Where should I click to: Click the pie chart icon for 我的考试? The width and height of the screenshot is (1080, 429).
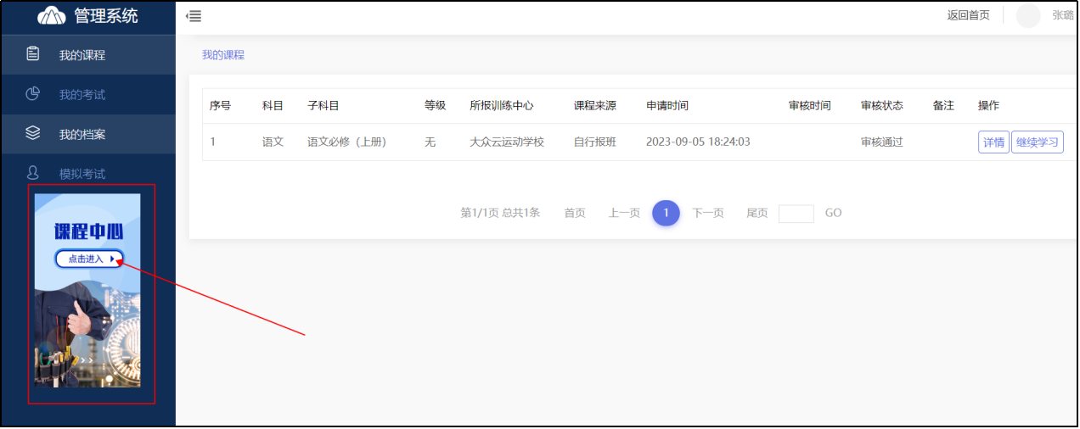(33, 94)
